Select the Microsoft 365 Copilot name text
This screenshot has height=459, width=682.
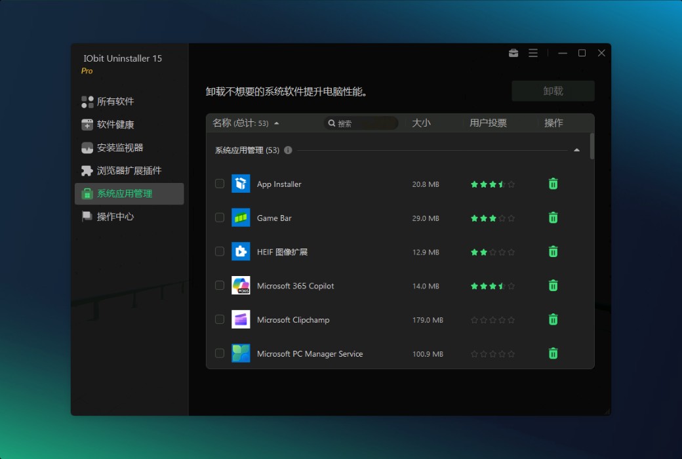[295, 286]
